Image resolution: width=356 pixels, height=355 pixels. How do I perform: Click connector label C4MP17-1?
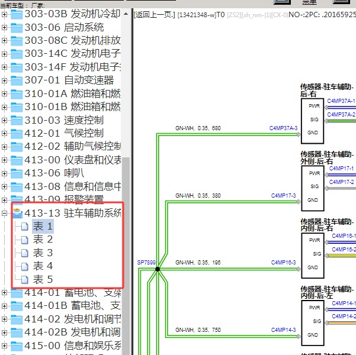click(x=341, y=169)
